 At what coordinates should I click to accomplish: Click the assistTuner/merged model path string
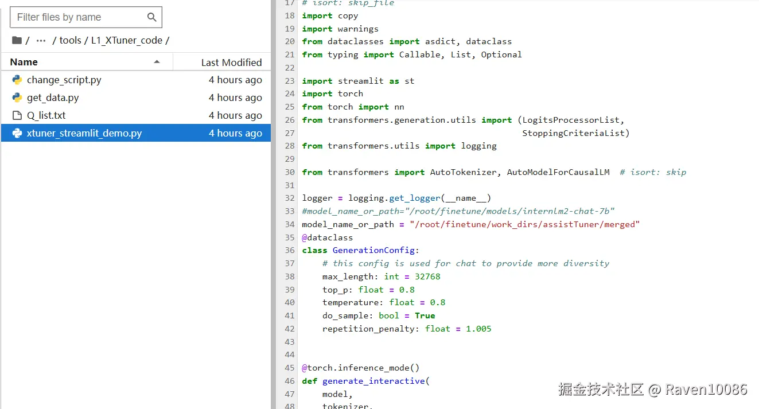coord(525,224)
